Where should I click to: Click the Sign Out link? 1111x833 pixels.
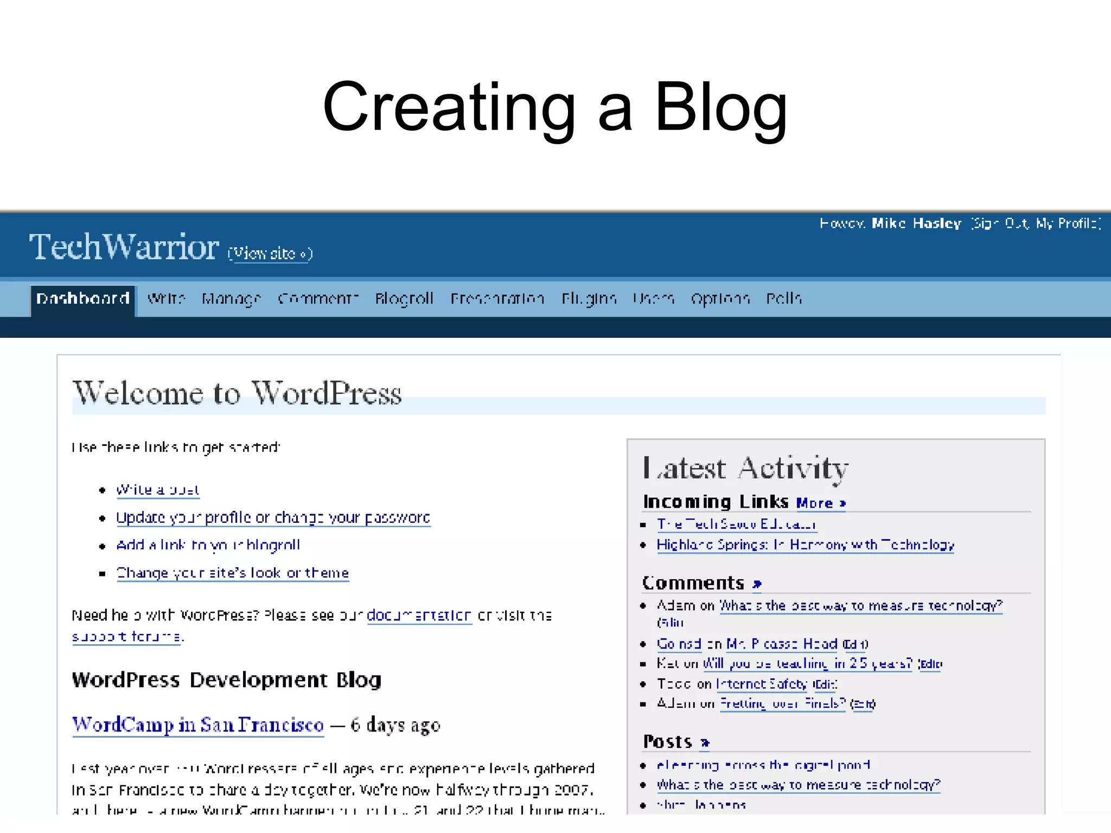coord(1000,223)
